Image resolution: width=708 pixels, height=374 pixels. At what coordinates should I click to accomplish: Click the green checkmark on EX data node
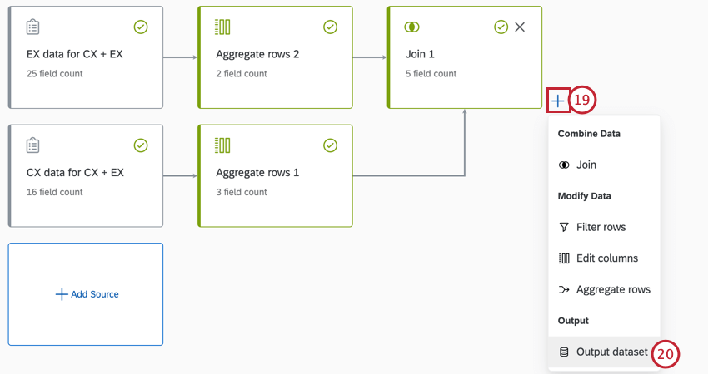coord(141,27)
